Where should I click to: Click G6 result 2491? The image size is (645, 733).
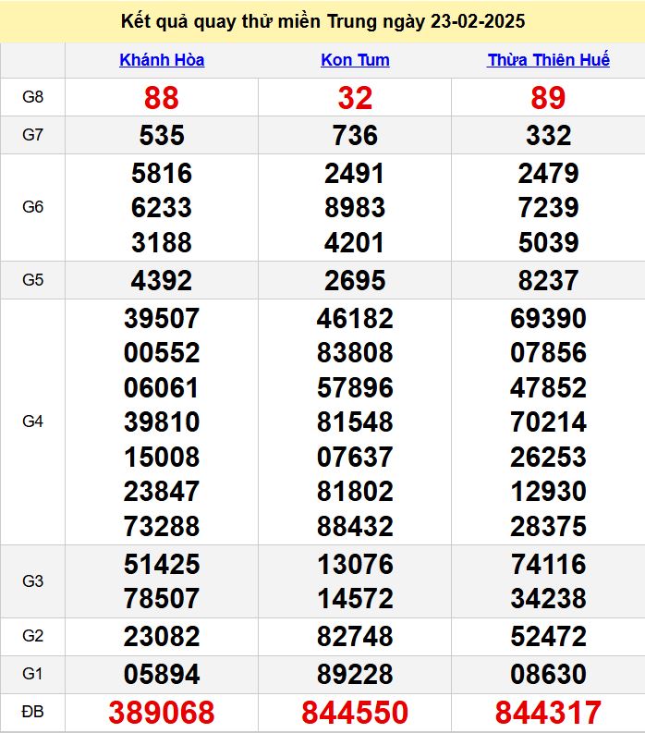[x=355, y=174]
